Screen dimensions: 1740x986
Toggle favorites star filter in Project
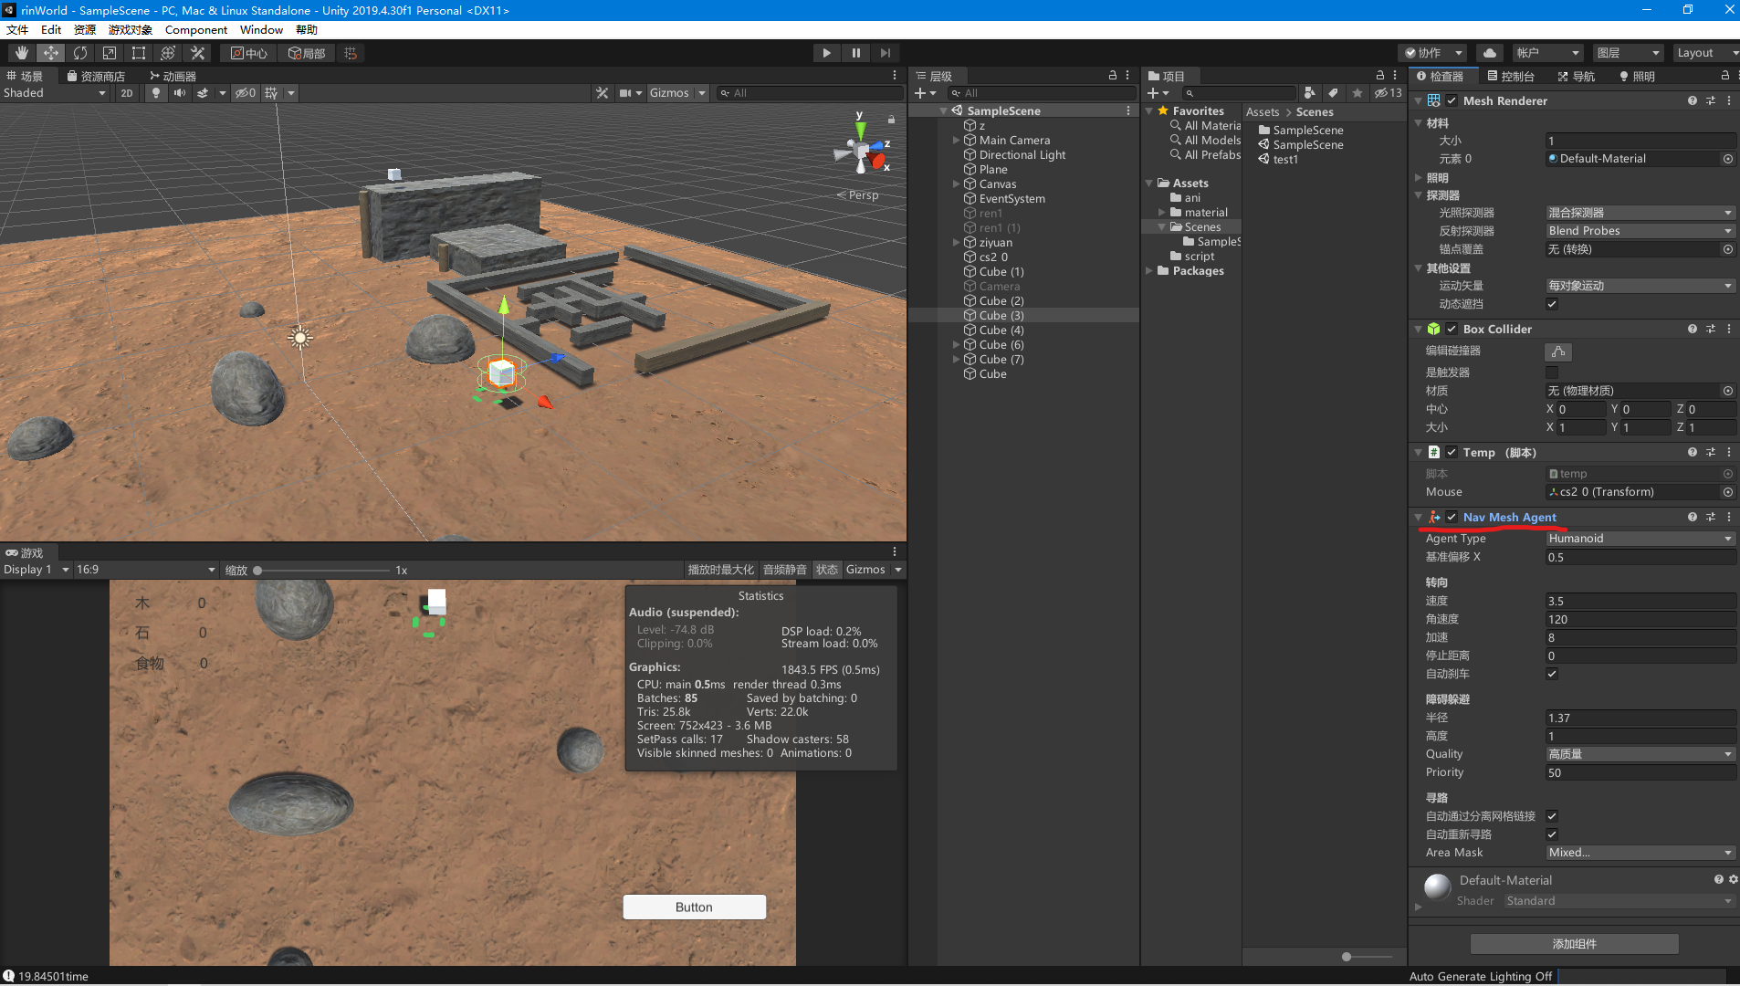(1357, 93)
